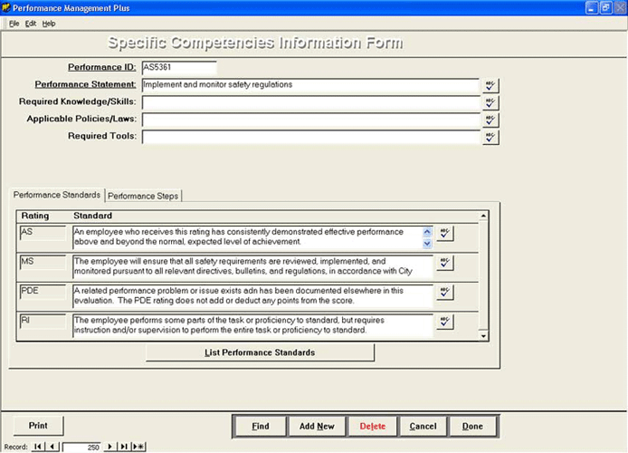The width and height of the screenshot is (628, 453).
Task: Jump to the last record in navigator
Action: tap(124, 447)
